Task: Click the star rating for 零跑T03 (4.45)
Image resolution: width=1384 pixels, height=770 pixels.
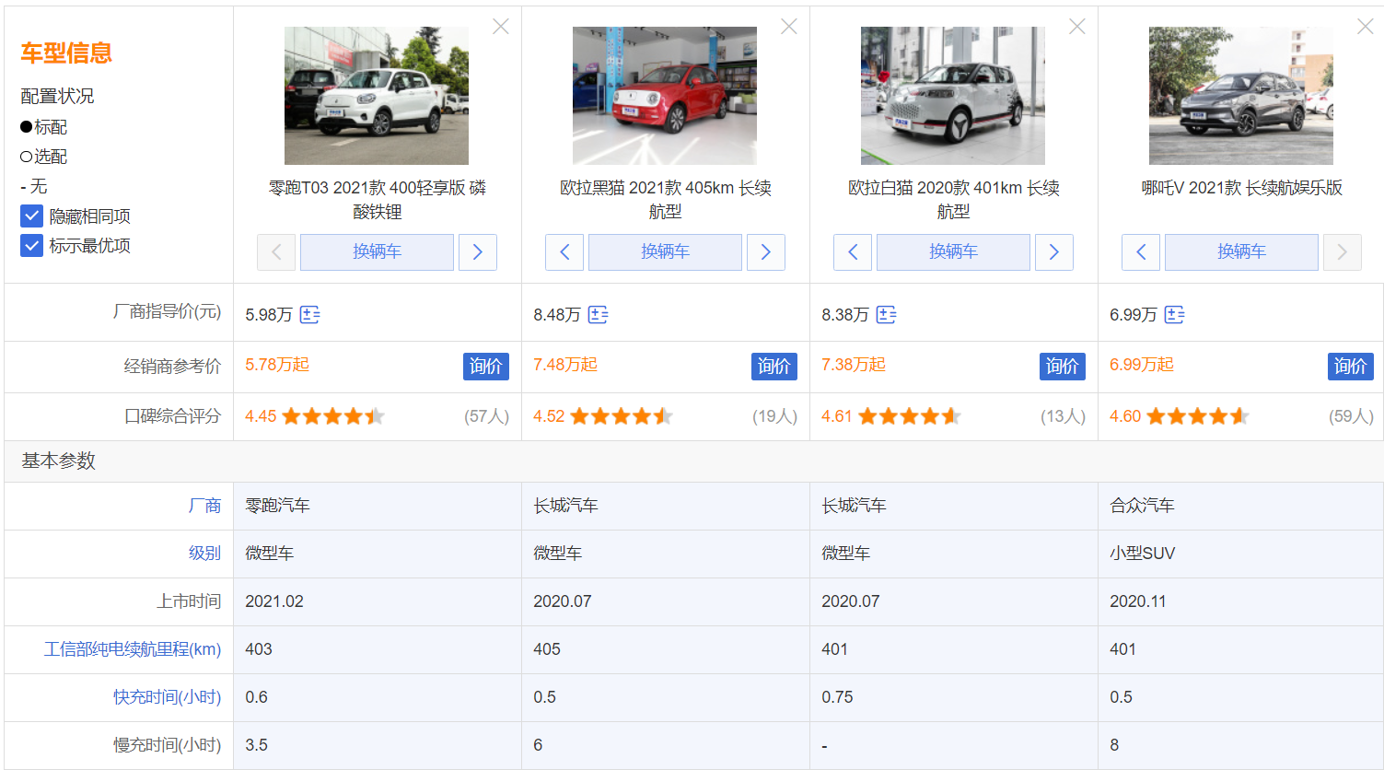Action: click(333, 416)
